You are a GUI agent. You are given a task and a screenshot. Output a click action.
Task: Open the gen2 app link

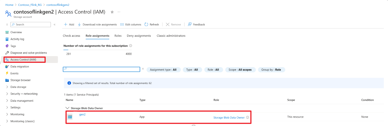tap(82, 114)
